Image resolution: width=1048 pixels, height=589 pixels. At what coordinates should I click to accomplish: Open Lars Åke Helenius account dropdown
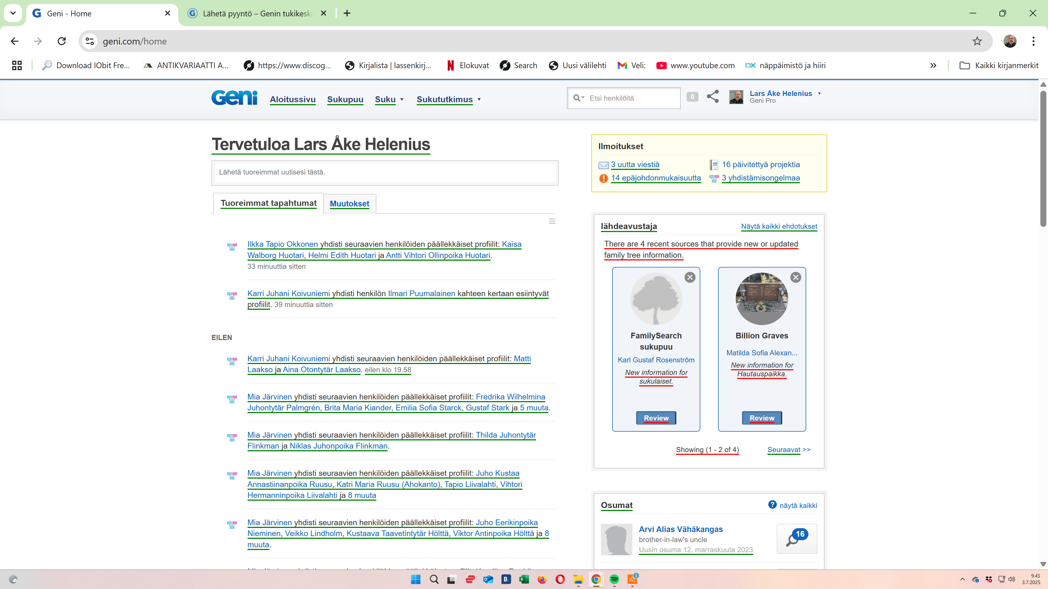[819, 94]
